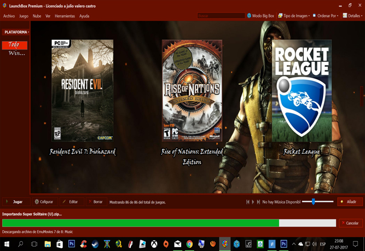Open the Windows Start menu
365x251 pixels.
(7, 244)
